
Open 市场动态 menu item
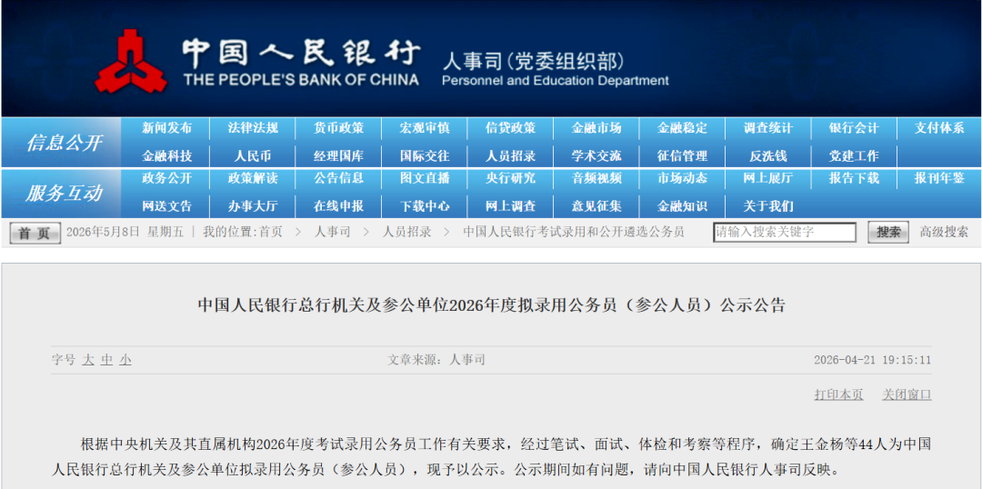pyautogui.click(x=682, y=178)
